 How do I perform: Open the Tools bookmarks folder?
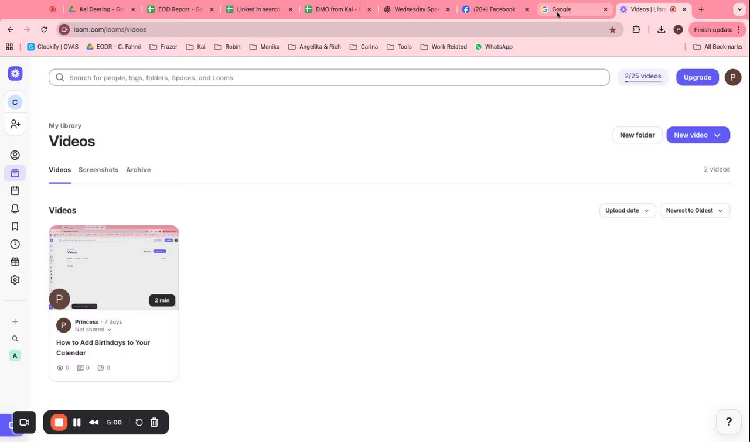pos(399,47)
